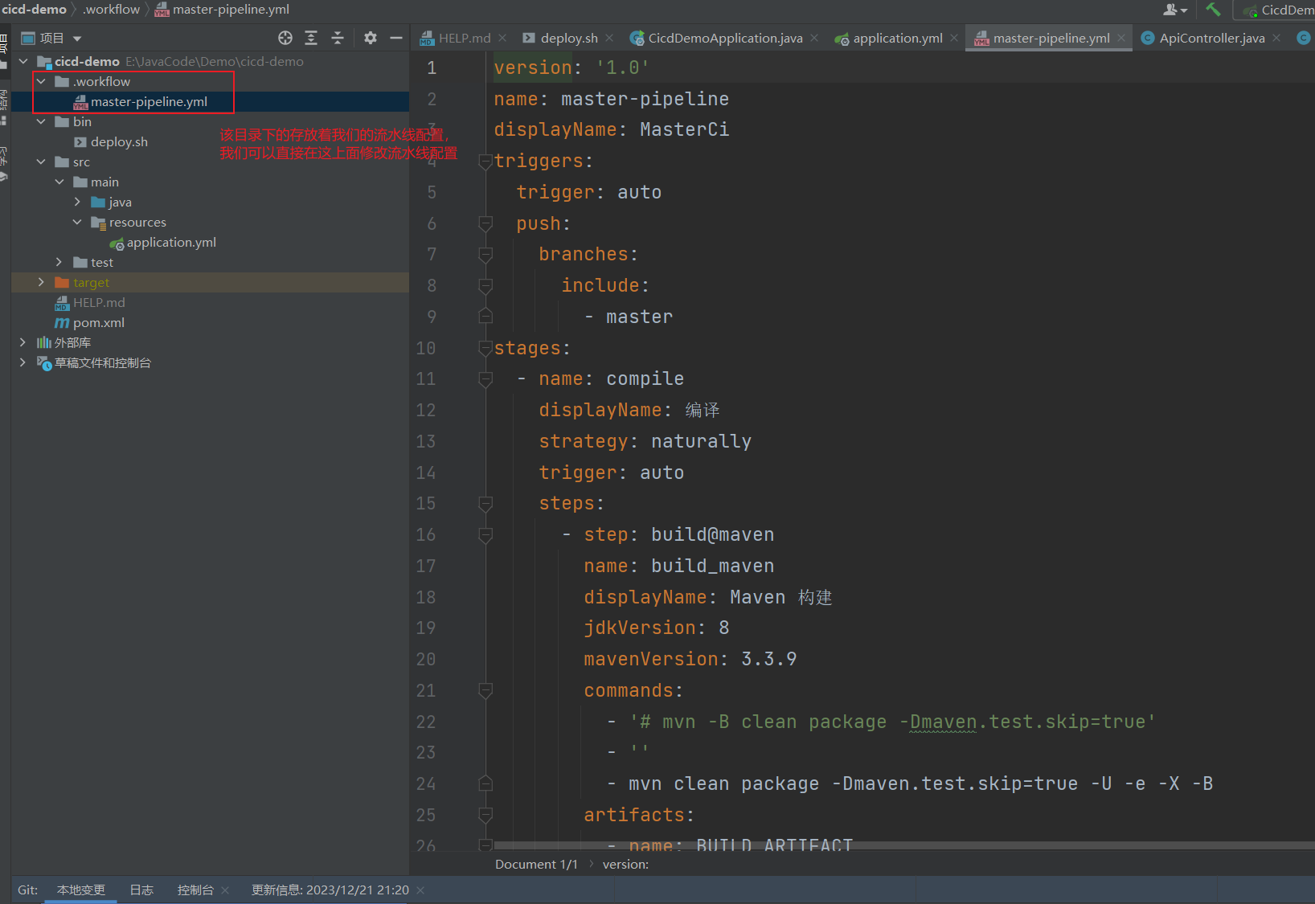
Task: Close the application.yml editor tab
Action: (954, 38)
